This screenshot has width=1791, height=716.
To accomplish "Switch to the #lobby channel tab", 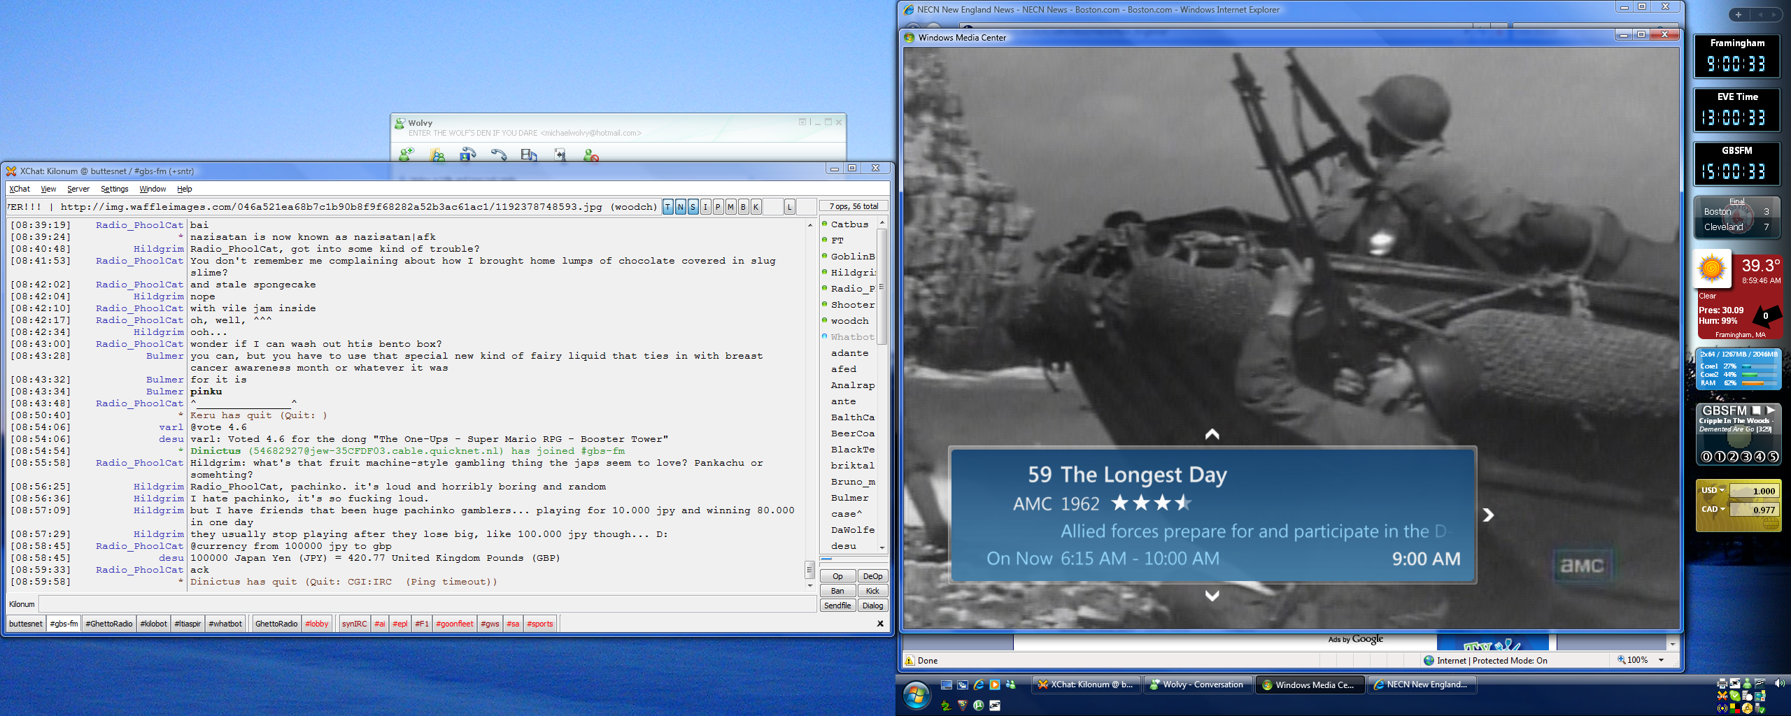I will pyautogui.click(x=317, y=624).
